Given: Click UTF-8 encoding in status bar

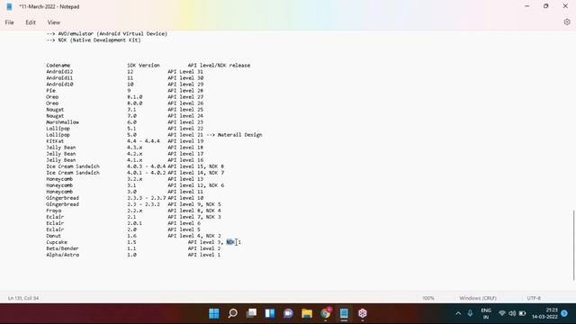Looking at the screenshot, I should pyautogui.click(x=534, y=298).
